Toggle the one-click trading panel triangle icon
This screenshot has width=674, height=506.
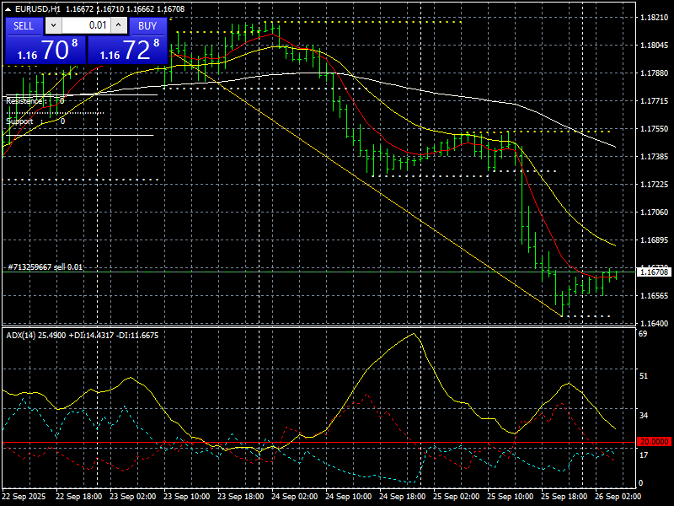pyautogui.click(x=8, y=8)
